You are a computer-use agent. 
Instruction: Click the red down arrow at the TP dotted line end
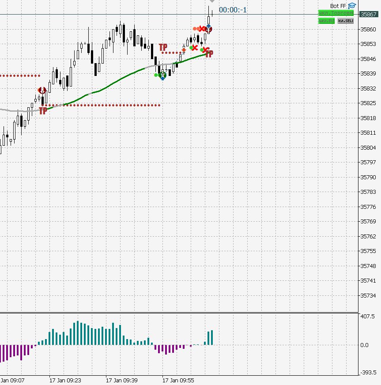tap(184, 50)
